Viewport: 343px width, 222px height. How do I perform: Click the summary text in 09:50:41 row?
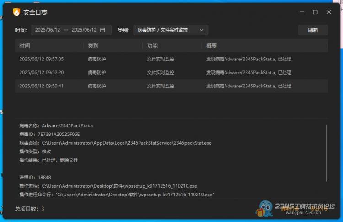[x=249, y=86]
